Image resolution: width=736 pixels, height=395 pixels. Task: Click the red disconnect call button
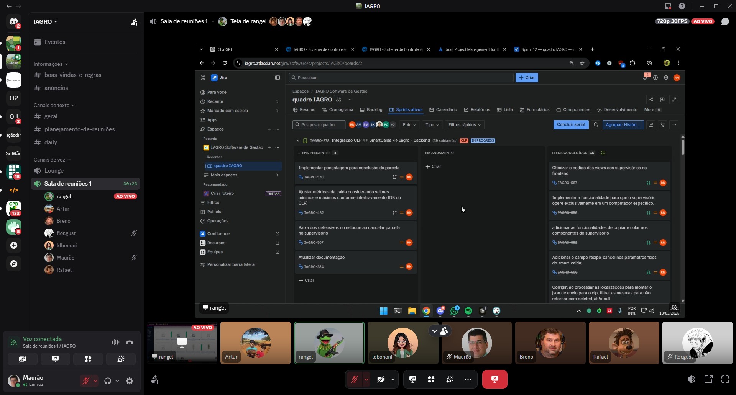[495, 379]
